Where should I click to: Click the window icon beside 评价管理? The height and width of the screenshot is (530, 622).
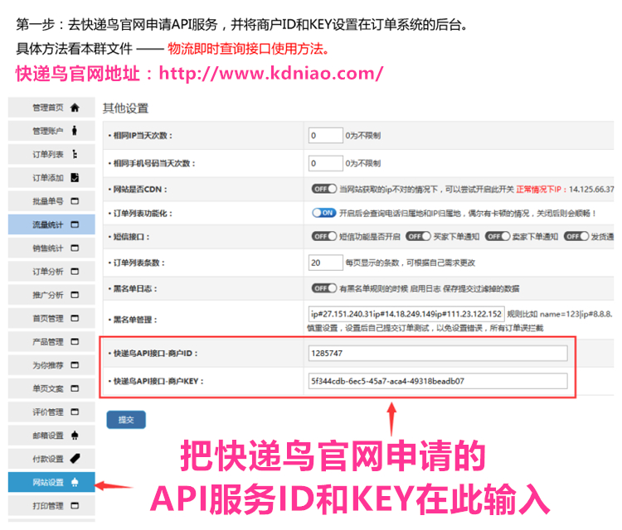75,412
